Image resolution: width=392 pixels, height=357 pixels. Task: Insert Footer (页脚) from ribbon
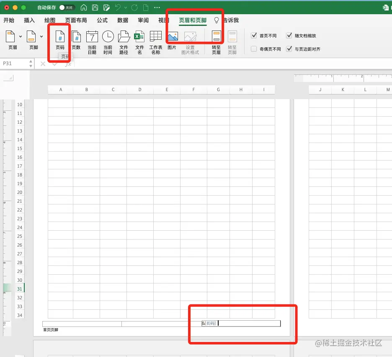click(31, 40)
